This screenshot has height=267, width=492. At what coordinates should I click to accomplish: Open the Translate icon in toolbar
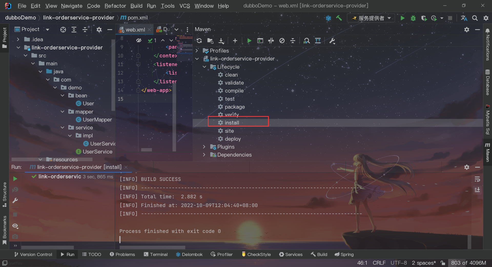464,18
